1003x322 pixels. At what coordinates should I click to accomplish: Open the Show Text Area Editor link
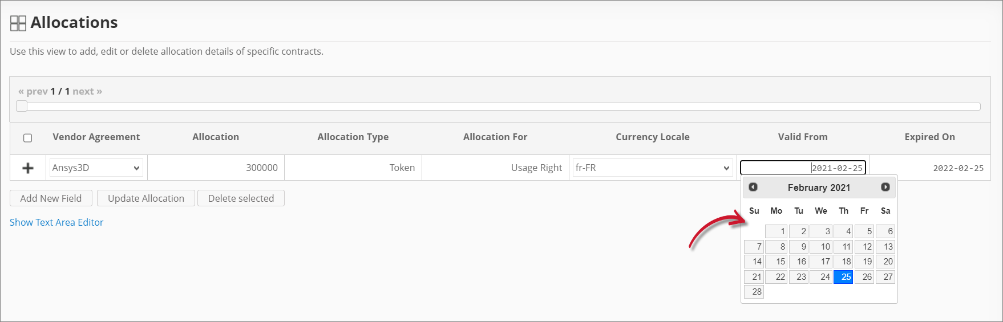(56, 222)
